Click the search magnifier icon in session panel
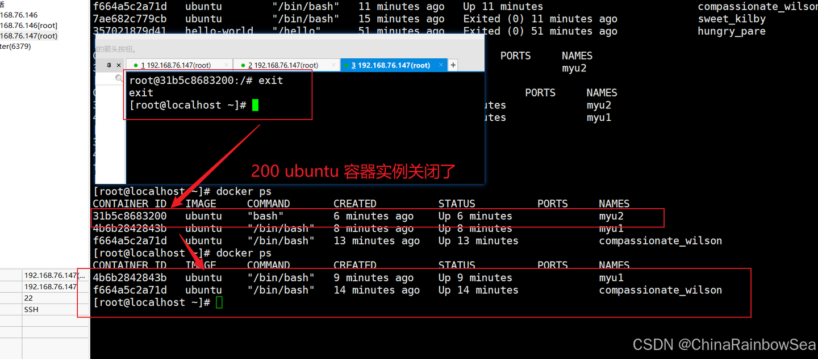The image size is (818, 359). (x=118, y=78)
